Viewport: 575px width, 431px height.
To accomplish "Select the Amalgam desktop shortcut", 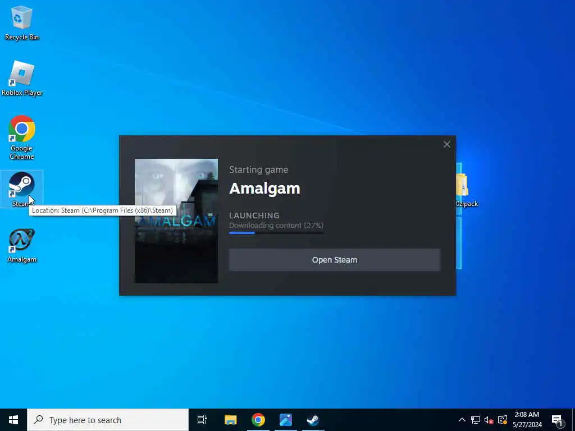I will [22, 246].
